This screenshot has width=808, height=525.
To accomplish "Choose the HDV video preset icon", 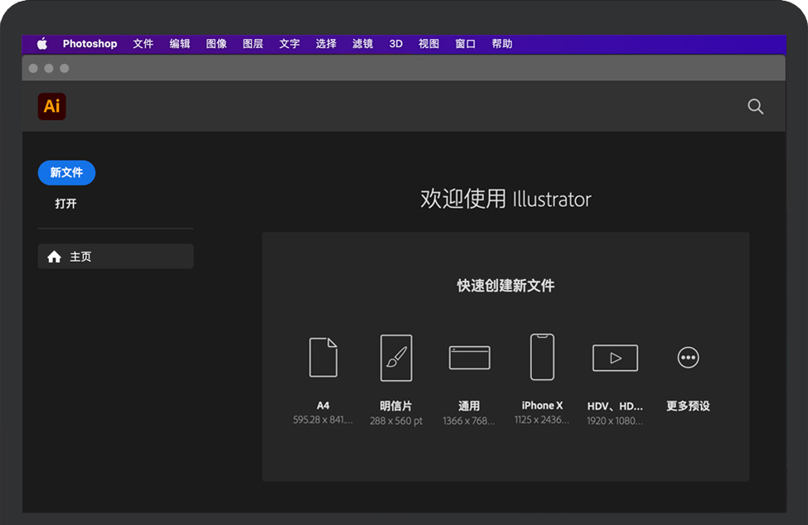I will click(x=615, y=358).
